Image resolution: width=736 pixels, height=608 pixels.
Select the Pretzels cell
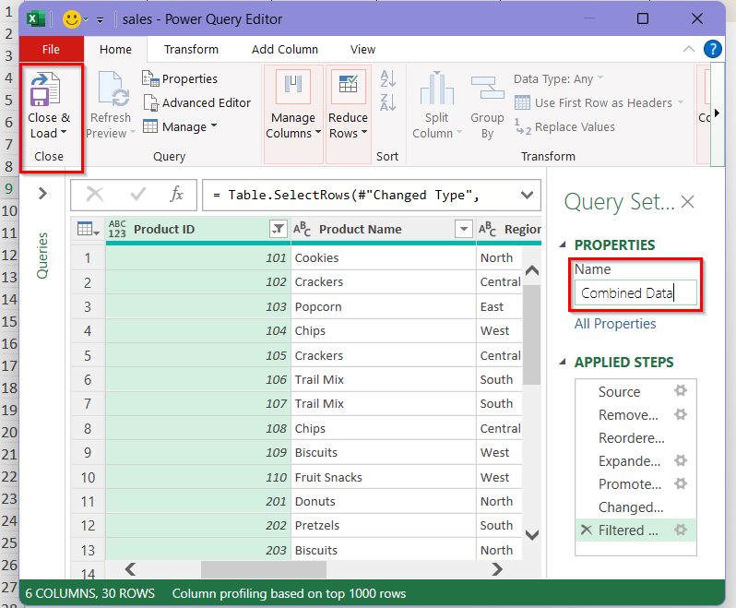[x=384, y=525]
